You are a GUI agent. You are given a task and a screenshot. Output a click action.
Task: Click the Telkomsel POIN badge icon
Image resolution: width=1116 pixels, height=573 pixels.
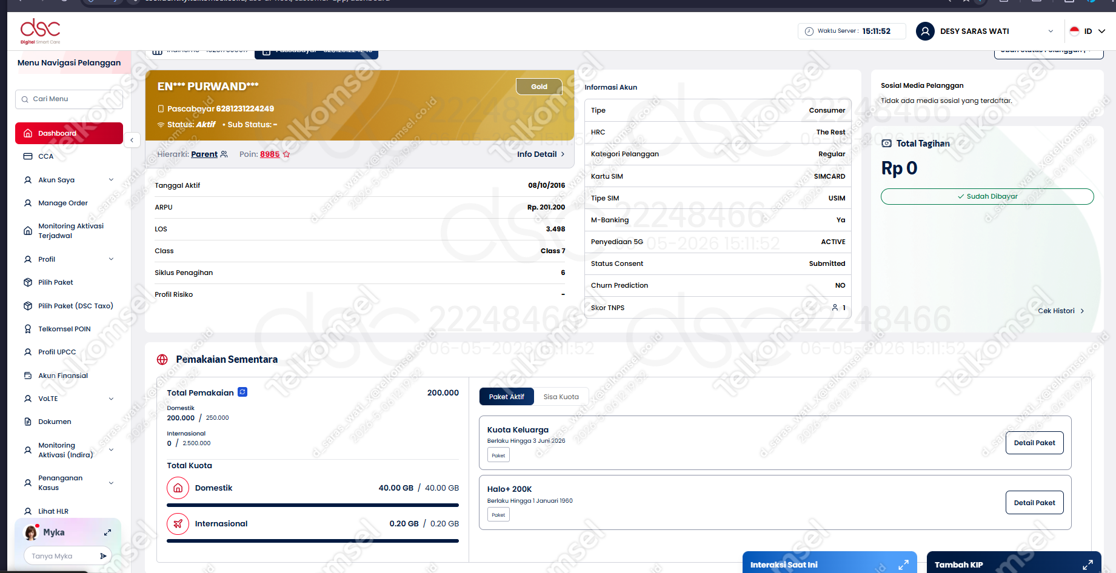(28, 329)
